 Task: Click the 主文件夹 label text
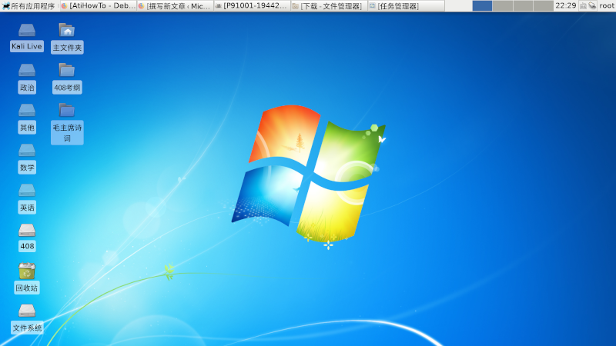(x=67, y=48)
